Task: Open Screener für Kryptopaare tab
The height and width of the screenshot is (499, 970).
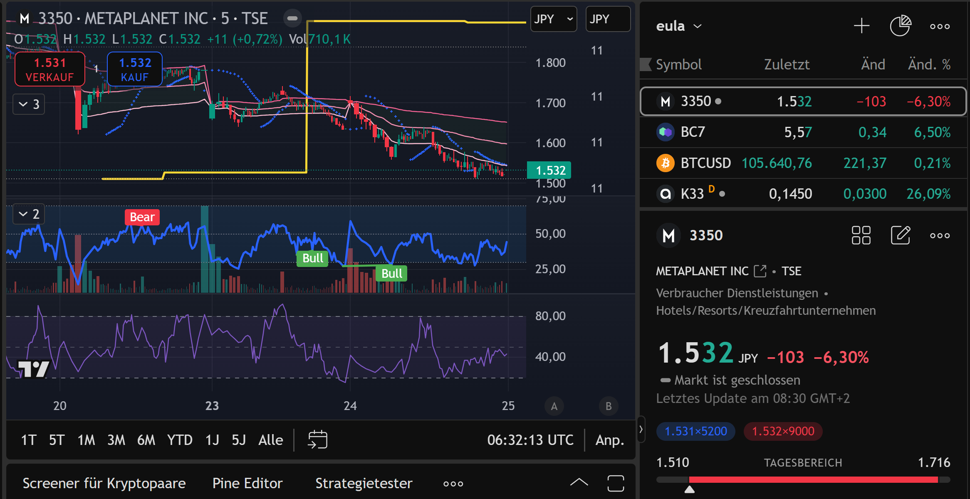Action: (x=104, y=483)
